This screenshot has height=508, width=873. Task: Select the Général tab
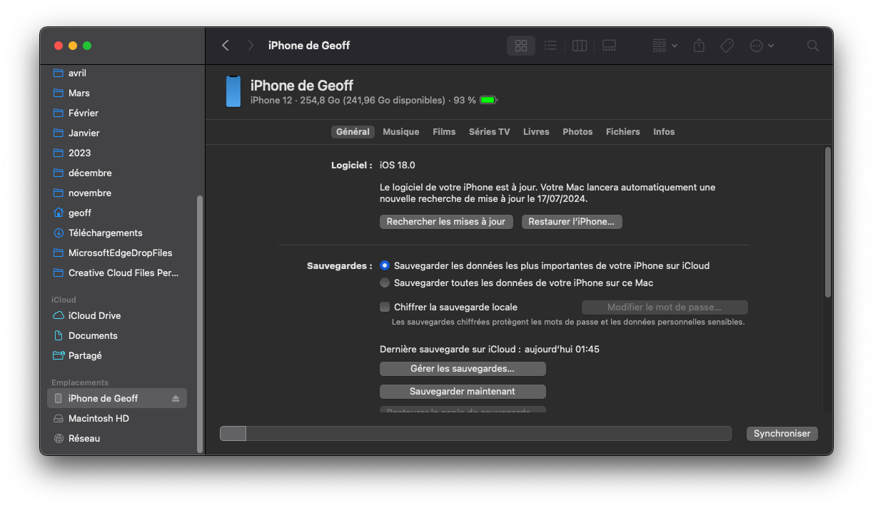pyautogui.click(x=353, y=132)
